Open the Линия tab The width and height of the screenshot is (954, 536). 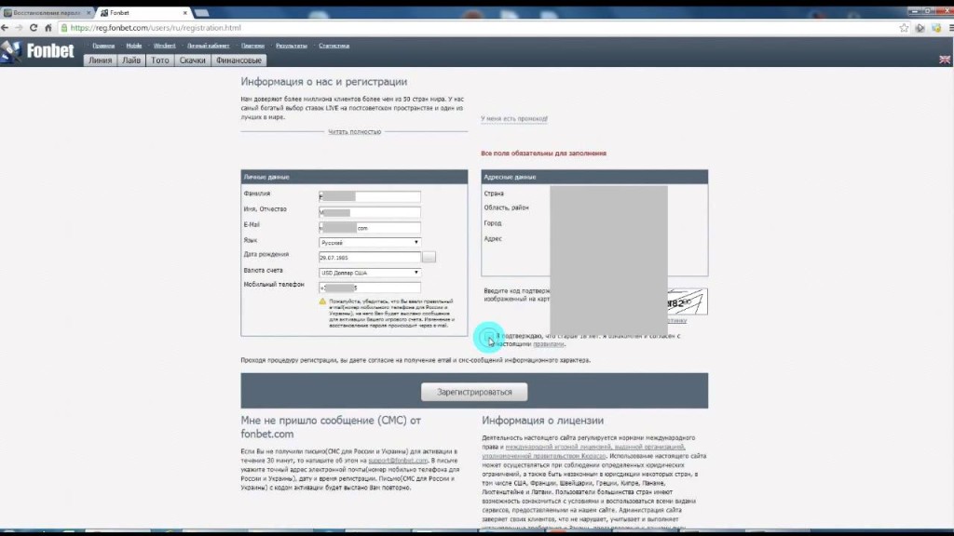pyautogui.click(x=100, y=60)
